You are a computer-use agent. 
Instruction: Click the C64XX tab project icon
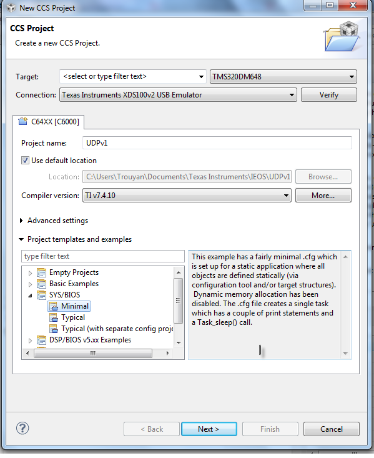pyautogui.click(x=22, y=121)
